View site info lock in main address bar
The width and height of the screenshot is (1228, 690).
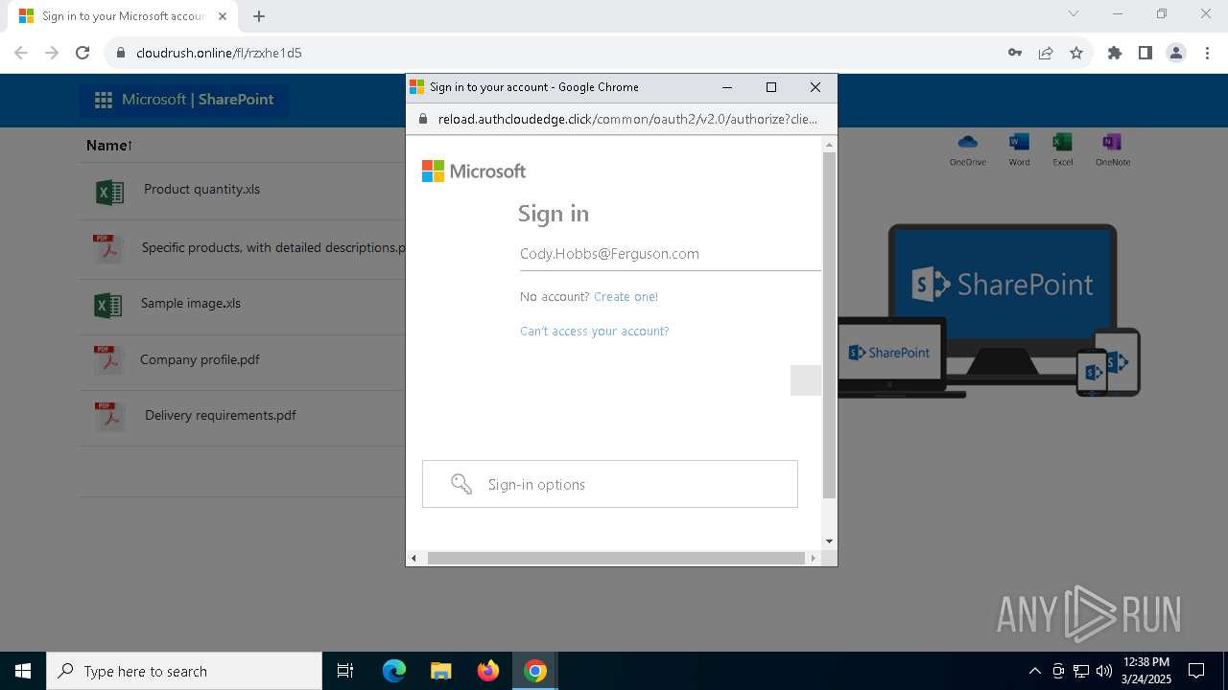(121, 53)
